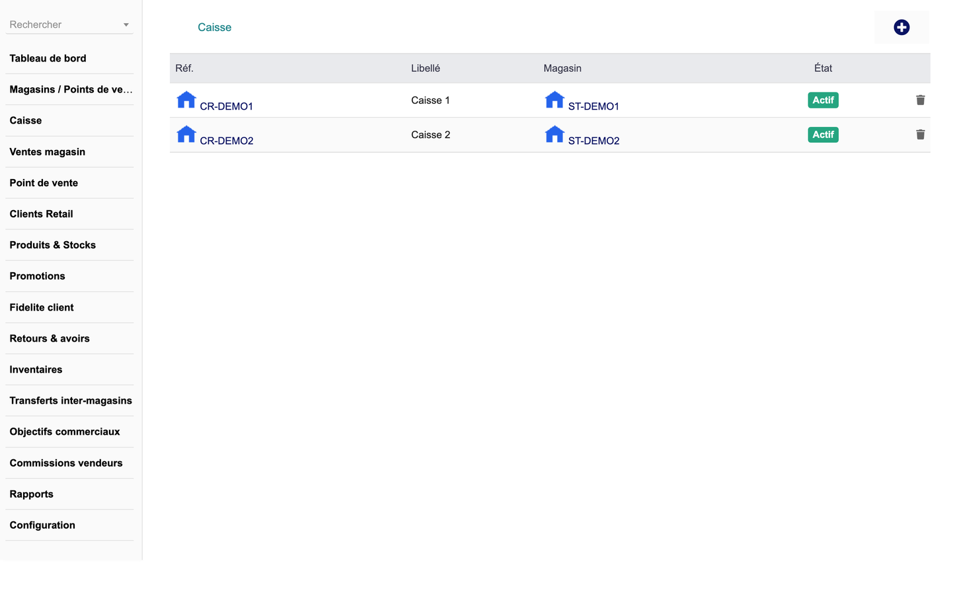
Task: Open the CR-DEMO2 reference link
Action: pos(227,140)
